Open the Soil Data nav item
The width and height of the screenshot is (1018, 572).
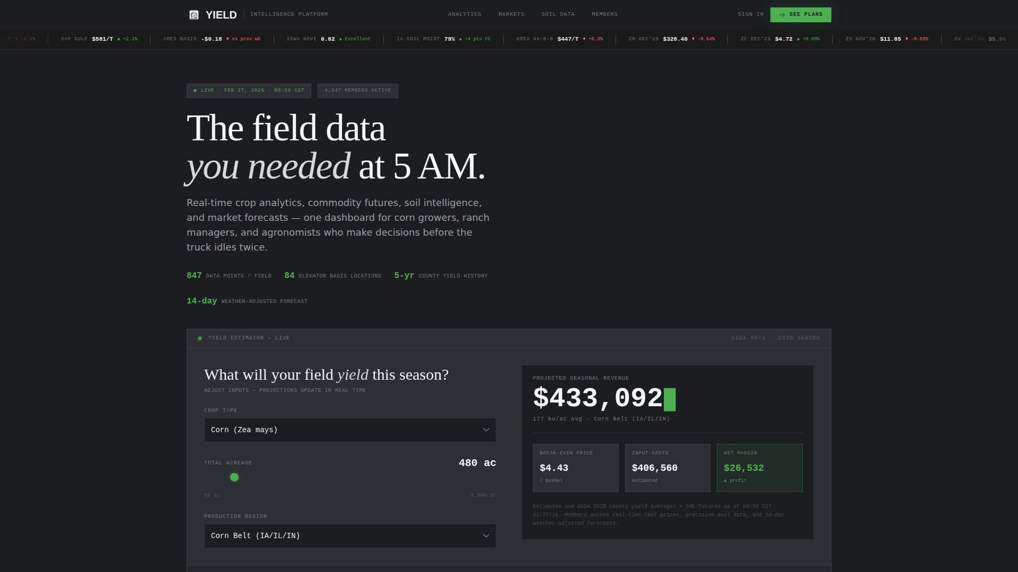pyautogui.click(x=558, y=14)
